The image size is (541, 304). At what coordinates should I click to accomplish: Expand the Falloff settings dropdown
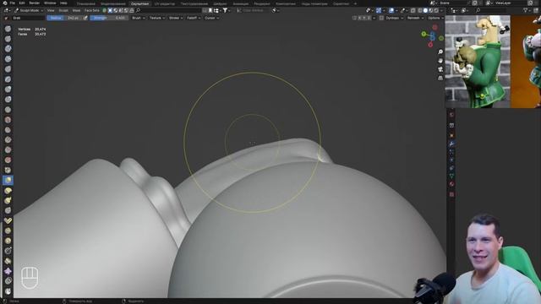pos(194,18)
